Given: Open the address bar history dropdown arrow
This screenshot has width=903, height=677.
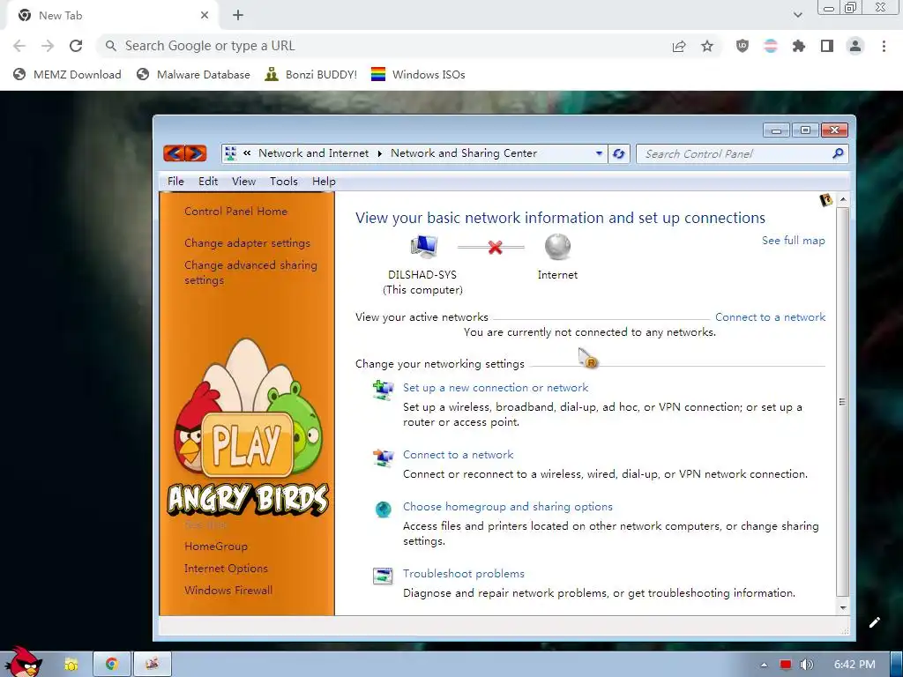Looking at the screenshot, I should (x=599, y=153).
